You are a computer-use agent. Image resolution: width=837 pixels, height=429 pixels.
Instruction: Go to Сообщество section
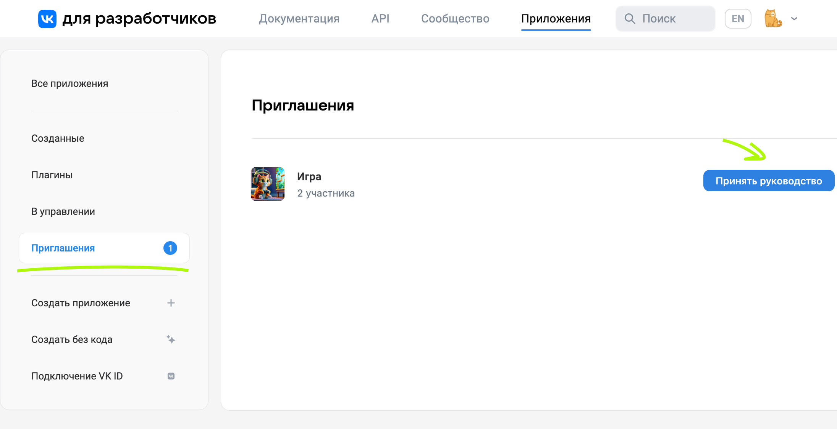(455, 19)
